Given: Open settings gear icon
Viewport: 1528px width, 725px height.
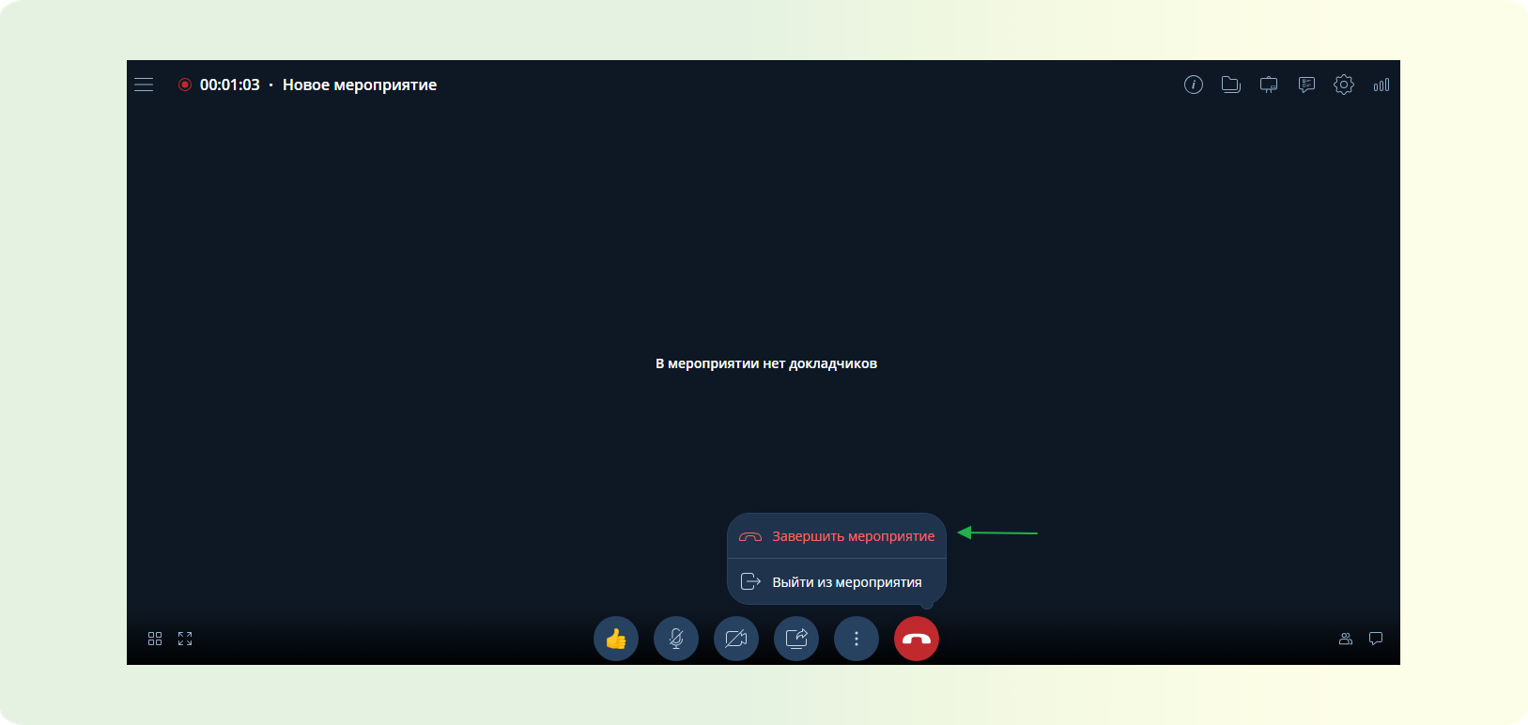Looking at the screenshot, I should click(x=1344, y=85).
